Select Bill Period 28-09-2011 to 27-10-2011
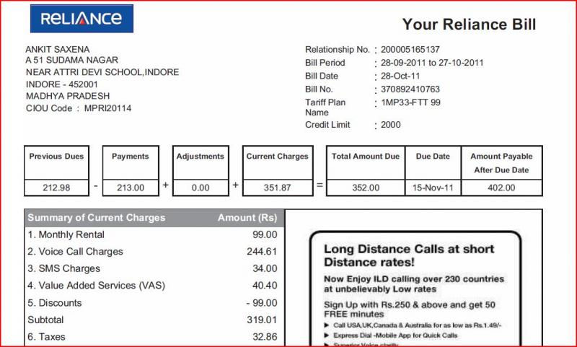577x347 pixels. [x=432, y=63]
